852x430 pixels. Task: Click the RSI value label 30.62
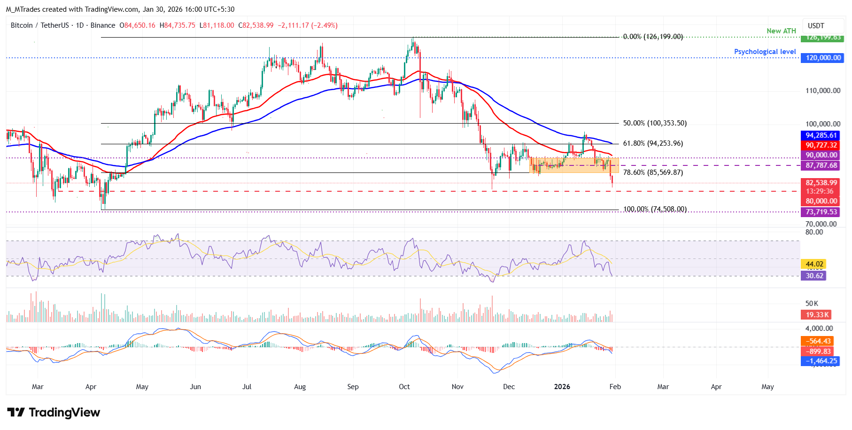(814, 276)
